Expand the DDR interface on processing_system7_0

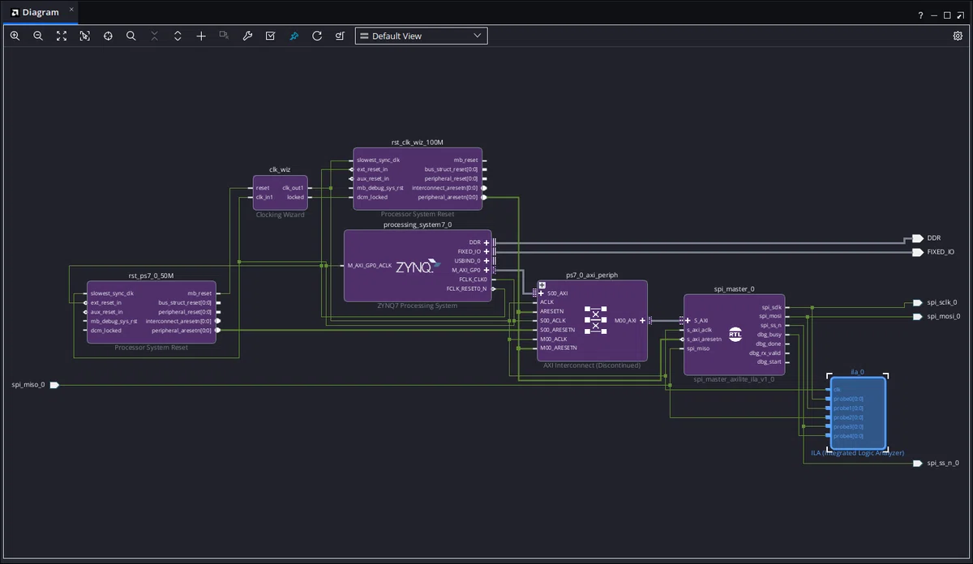pyautogui.click(x=486, y=242)
